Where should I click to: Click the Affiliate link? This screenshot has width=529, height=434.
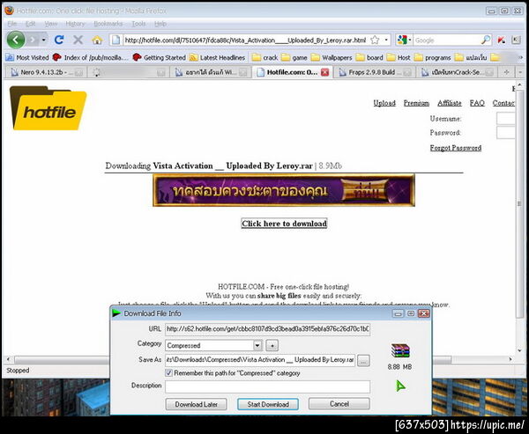pyautogui.click(x=450, y=103)
